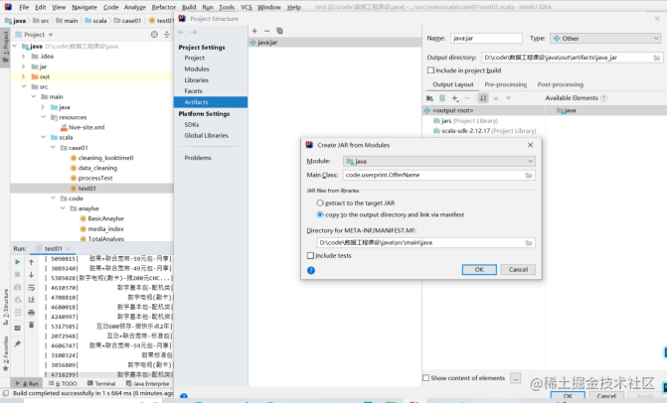Click the soft-wrap icon in Run panel

[31, 288]
